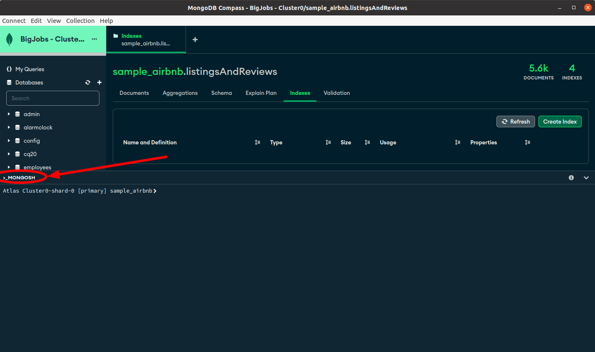
Task: Open the Collection menu
Action: (80, 21)
